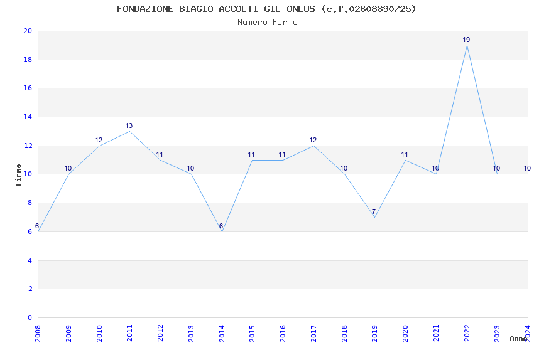This screenshot has height=345, width=534.
Task: Click x-axis year label "2008"
Action: 38,333
